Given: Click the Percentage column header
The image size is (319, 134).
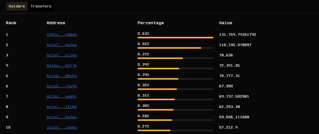Looking at the screenshot, I should (x=150, y=23).
